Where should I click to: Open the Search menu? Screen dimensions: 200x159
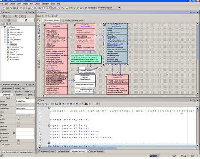pyautogui.click(x=12, y=4)
